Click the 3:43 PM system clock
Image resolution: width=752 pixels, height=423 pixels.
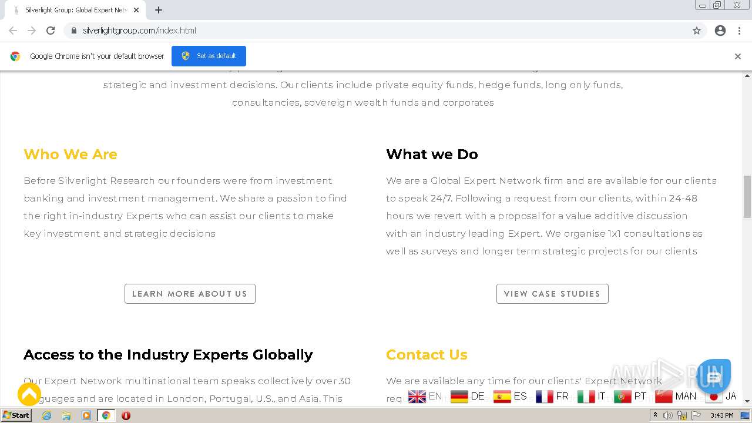[722, 415]
